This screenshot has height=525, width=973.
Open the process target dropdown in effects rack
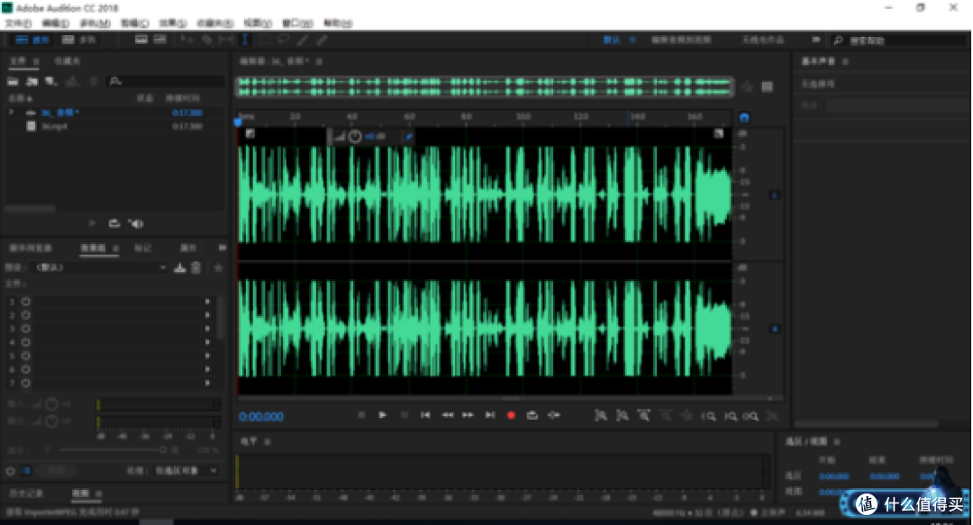185,471
